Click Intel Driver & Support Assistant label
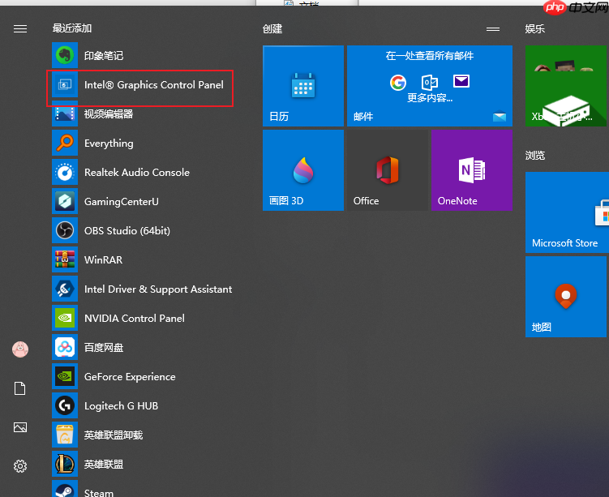609x497 pixels. (x=158, y=289)
